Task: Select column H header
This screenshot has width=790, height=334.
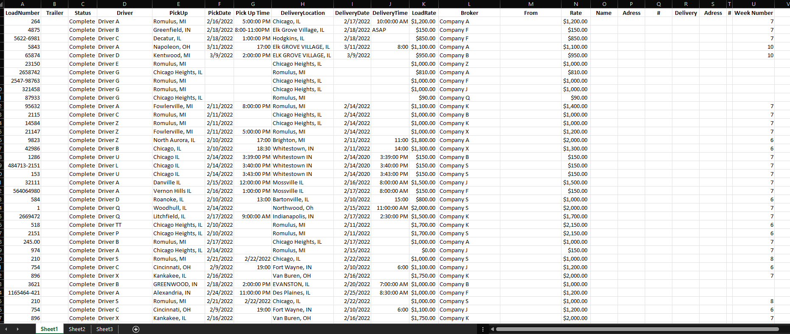Action: [302, 4]
